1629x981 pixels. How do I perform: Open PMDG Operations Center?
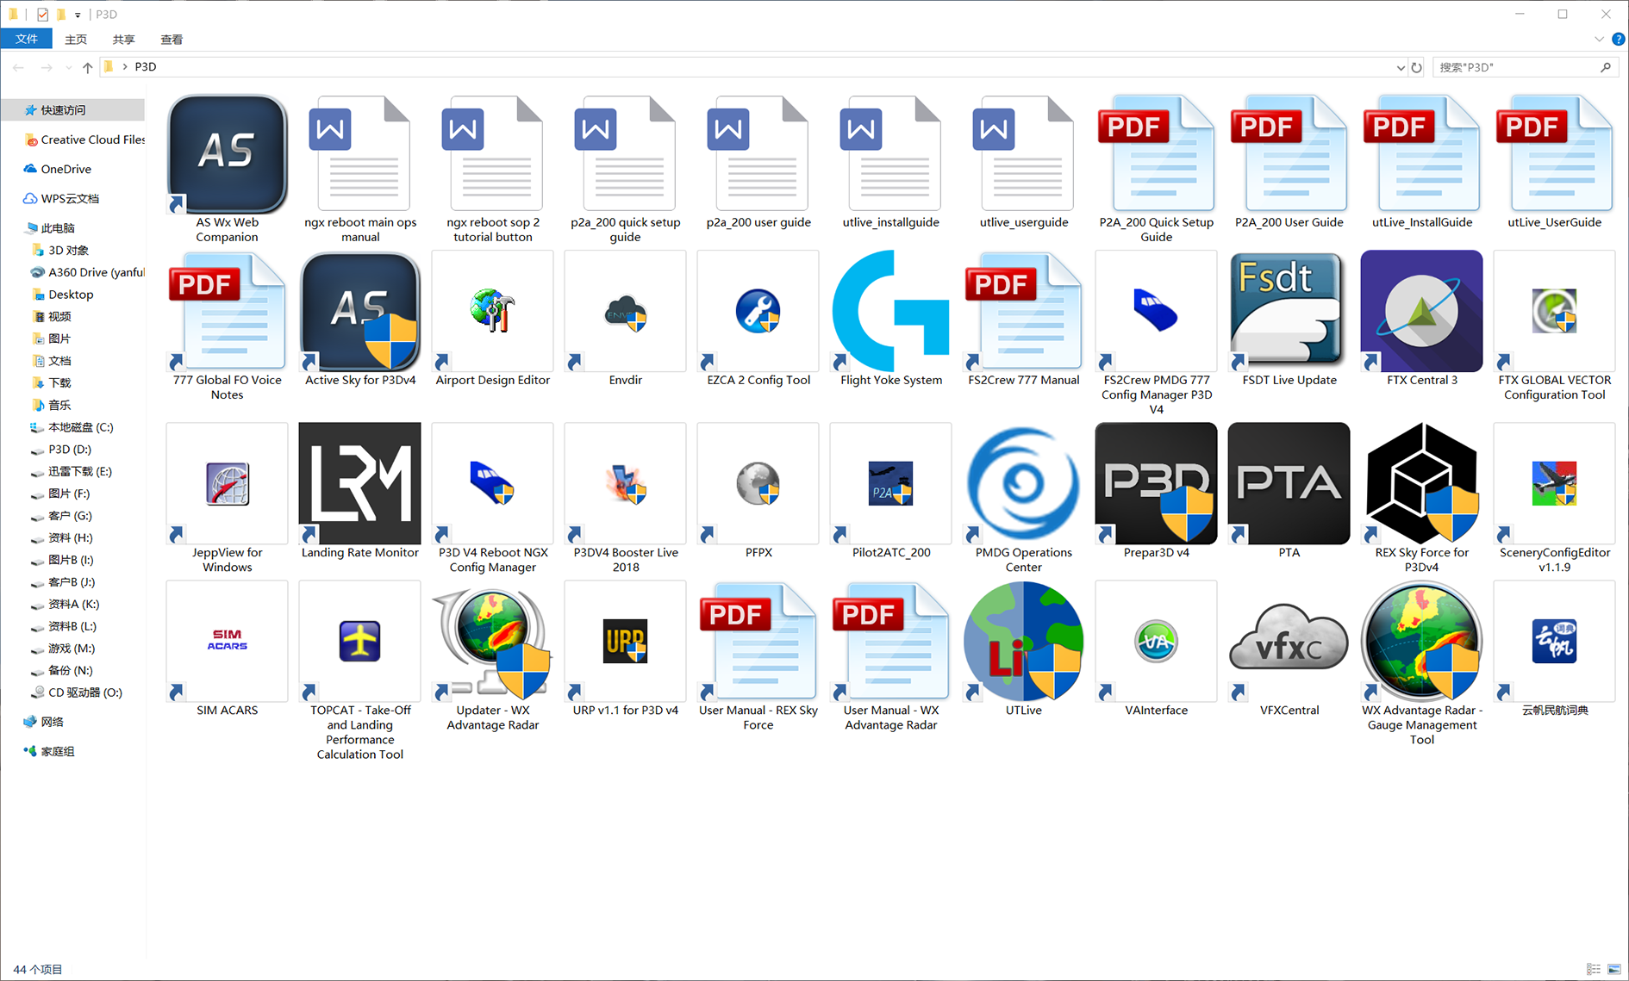tap(1023, 499)
